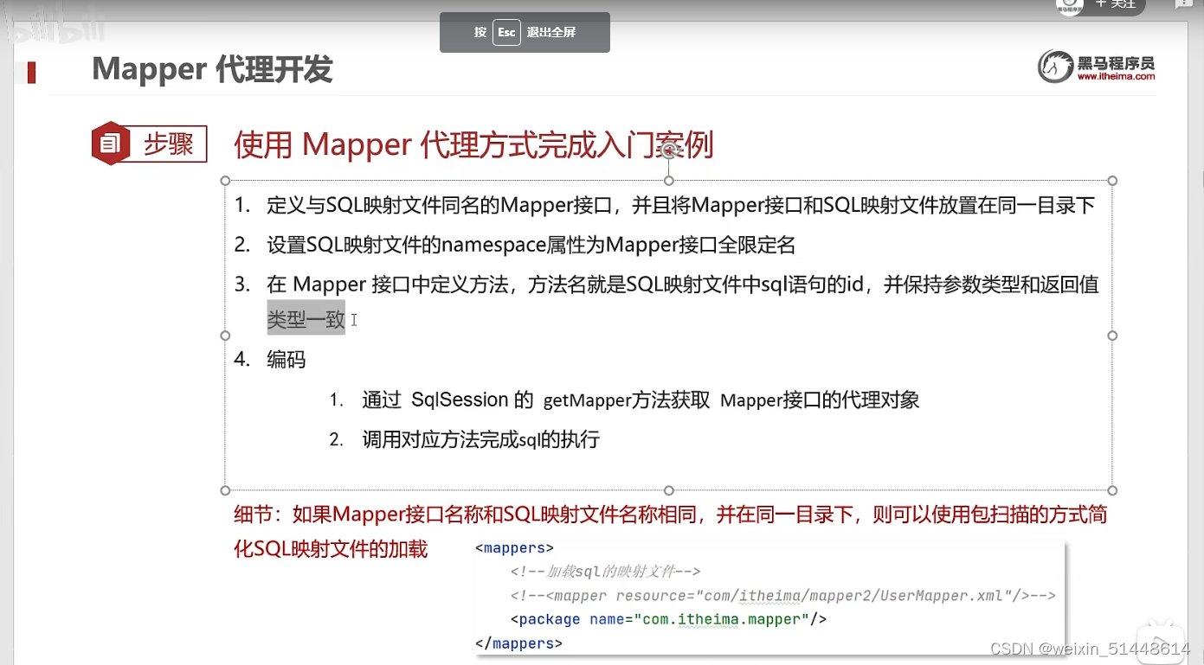
Task: Click the 退出全屏 text in the banner
Action: (x=551, y=32)
